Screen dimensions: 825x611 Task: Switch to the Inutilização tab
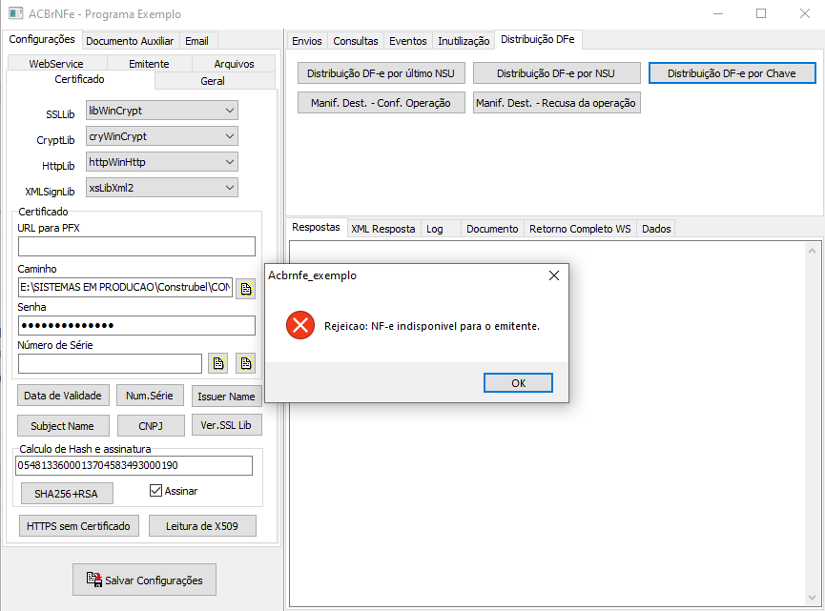click(x=464, y=41)
